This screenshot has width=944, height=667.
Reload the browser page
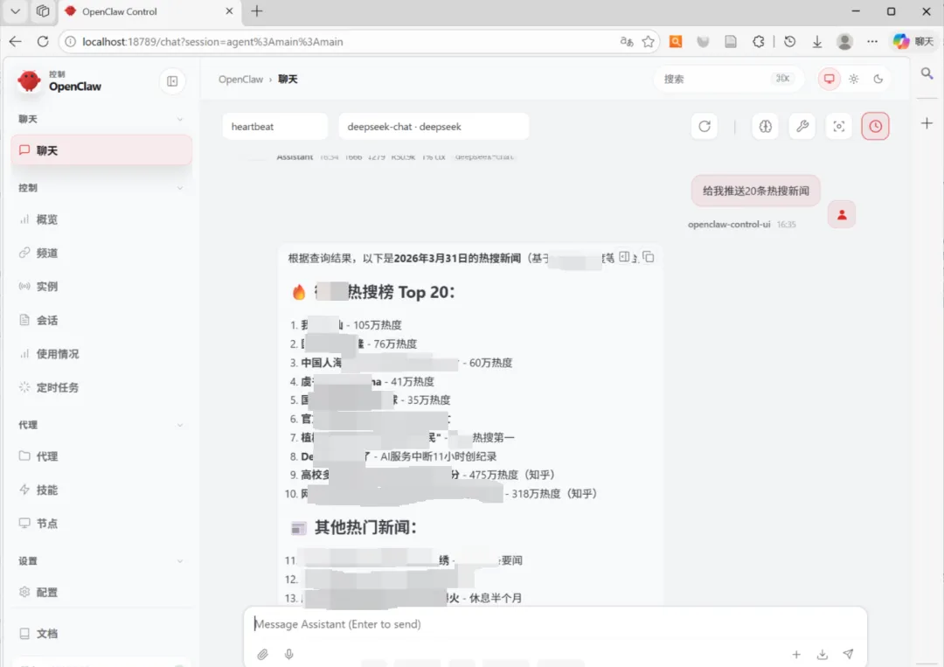click(x=43, y=42)
